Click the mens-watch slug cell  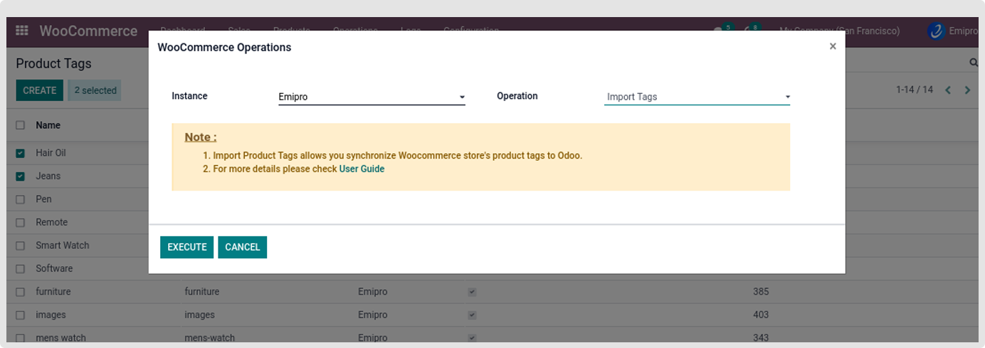point(209,338)
